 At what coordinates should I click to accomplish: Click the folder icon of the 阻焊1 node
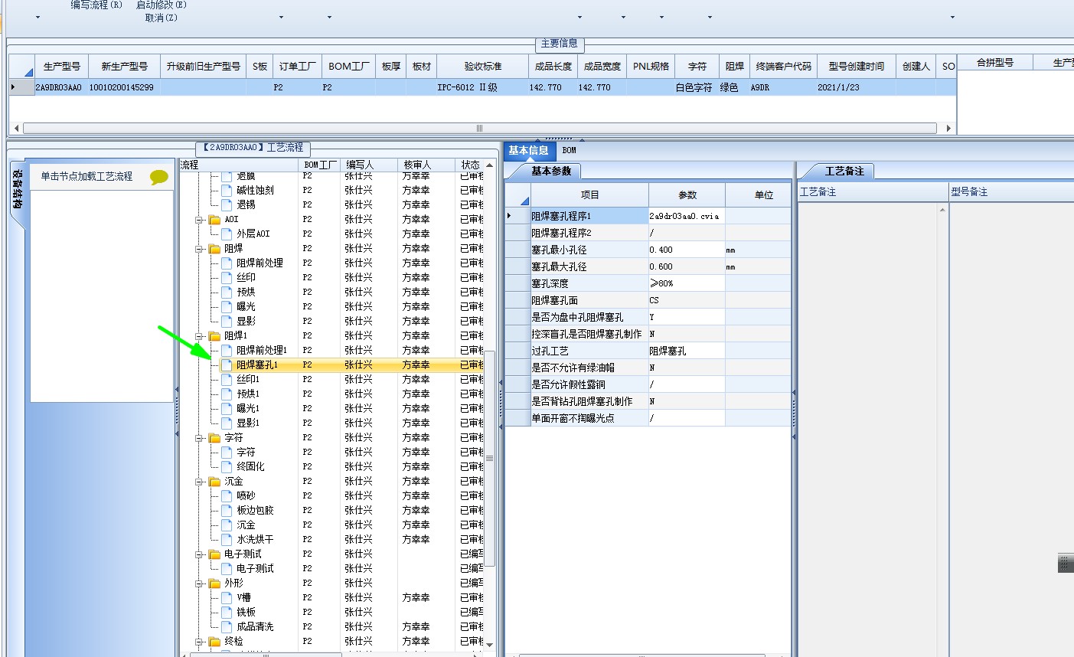(x=214, y=335)
